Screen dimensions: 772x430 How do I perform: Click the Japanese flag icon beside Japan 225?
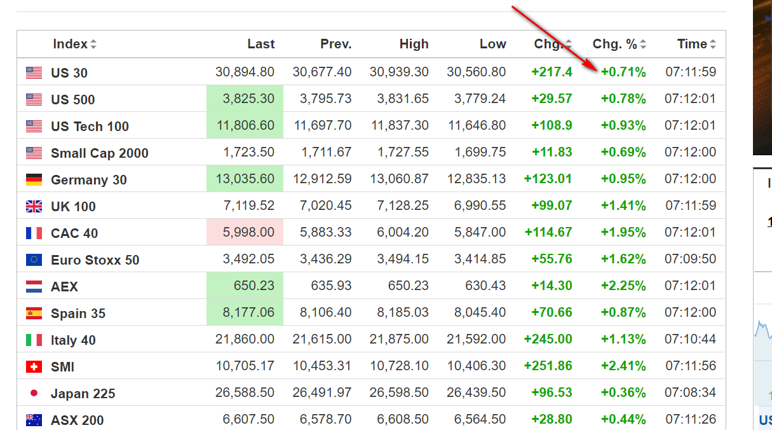click(34, 393)
